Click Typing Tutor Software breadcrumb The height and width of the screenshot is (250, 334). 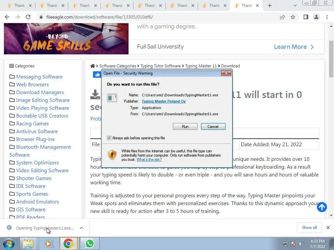tap(160, 66)
